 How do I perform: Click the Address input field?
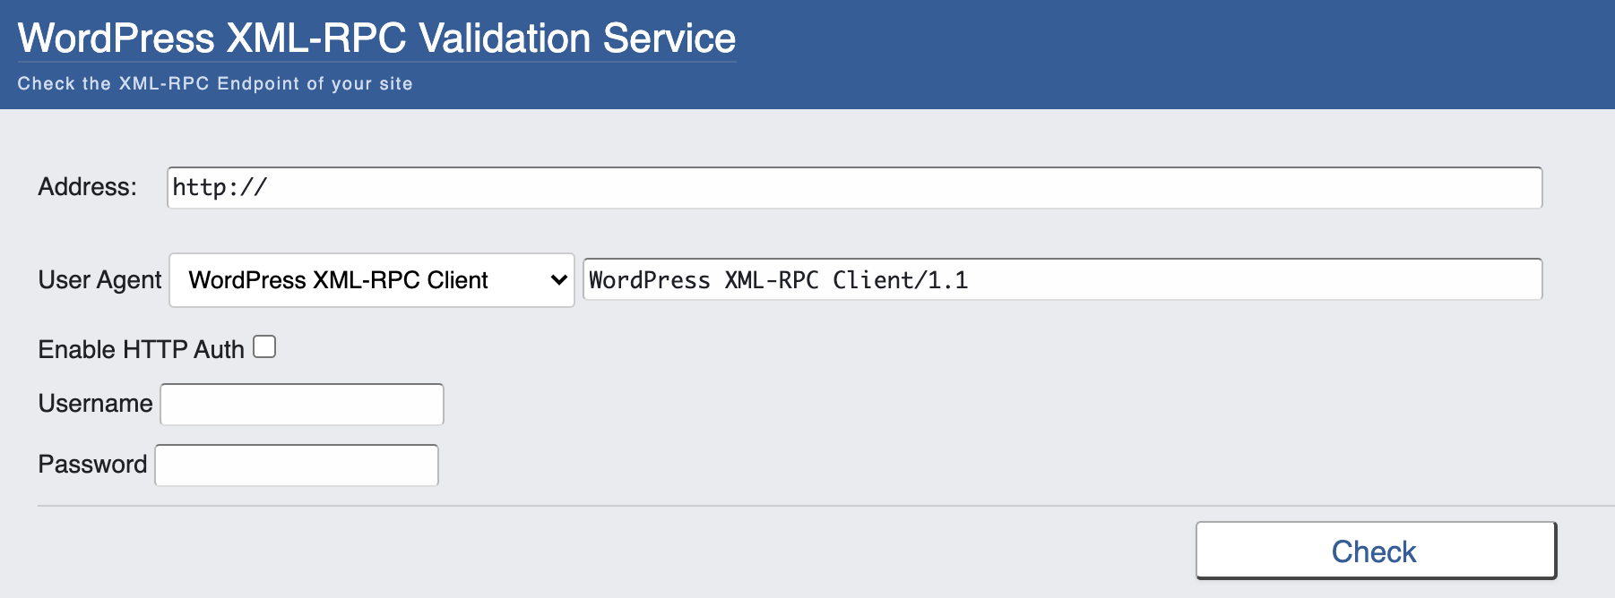[854, 188]
